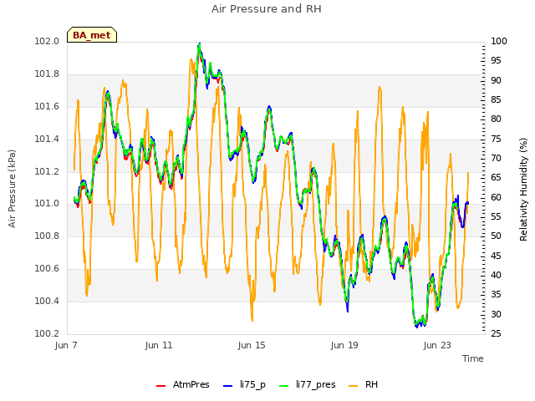This screenshot has height=401, width=535.
Task: Click the 70 humidity axis value
Action: click(496, 158)
